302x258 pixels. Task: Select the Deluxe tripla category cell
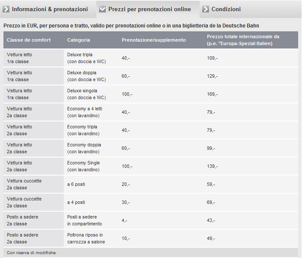(86, 58)
